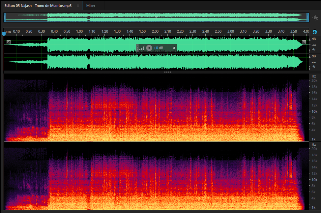Click the 2:00 mark on time ruler
The image size is (321, 213).
(x=155, y=31)
